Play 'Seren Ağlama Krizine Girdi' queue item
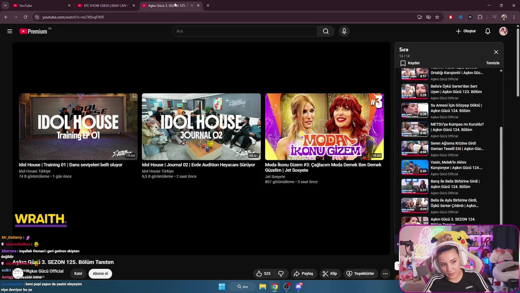The height and width of the screenshot is (293, 520). [450, 148]
